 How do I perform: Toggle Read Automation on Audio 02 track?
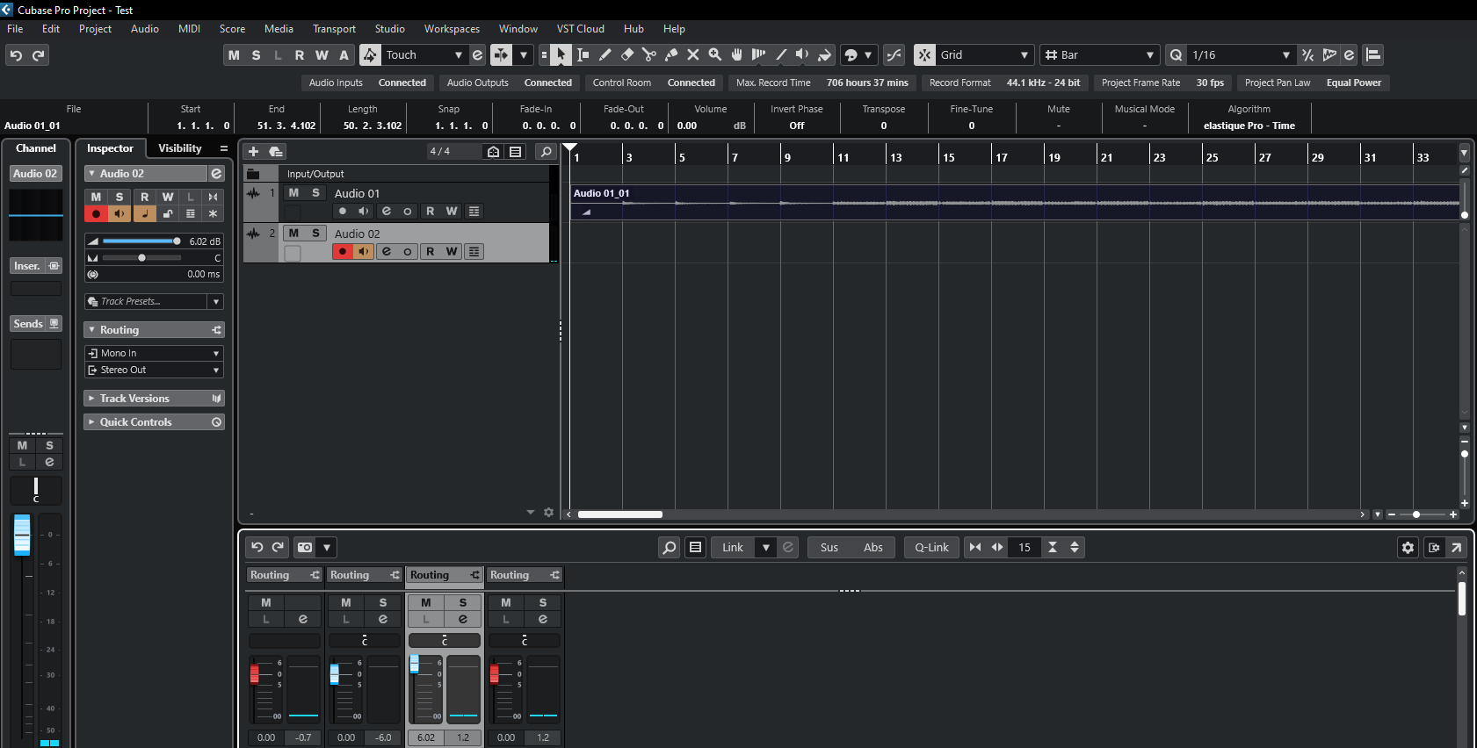(x=430, y=252)
